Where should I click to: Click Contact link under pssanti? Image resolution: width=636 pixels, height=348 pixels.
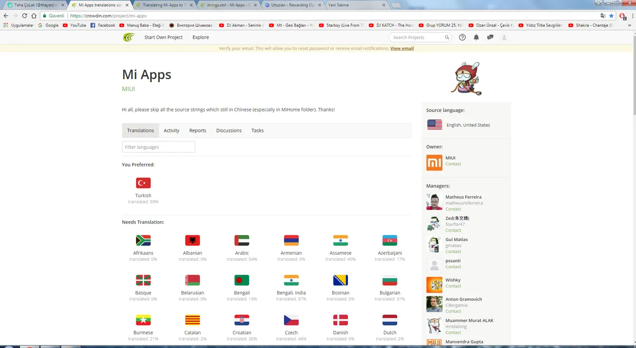(x=453, y=267)
